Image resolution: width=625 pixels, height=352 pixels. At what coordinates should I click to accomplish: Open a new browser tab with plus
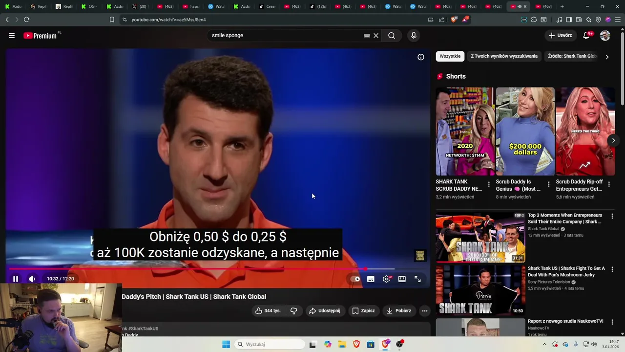pyautogui.click(x=562, y=6)
